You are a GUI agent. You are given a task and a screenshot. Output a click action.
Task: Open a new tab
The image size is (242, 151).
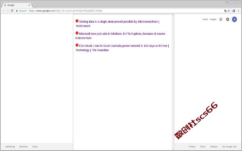35,5
